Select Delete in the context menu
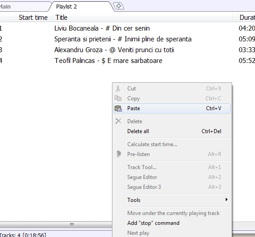This screenshot has height=237, width=255. tap(172, 121)
